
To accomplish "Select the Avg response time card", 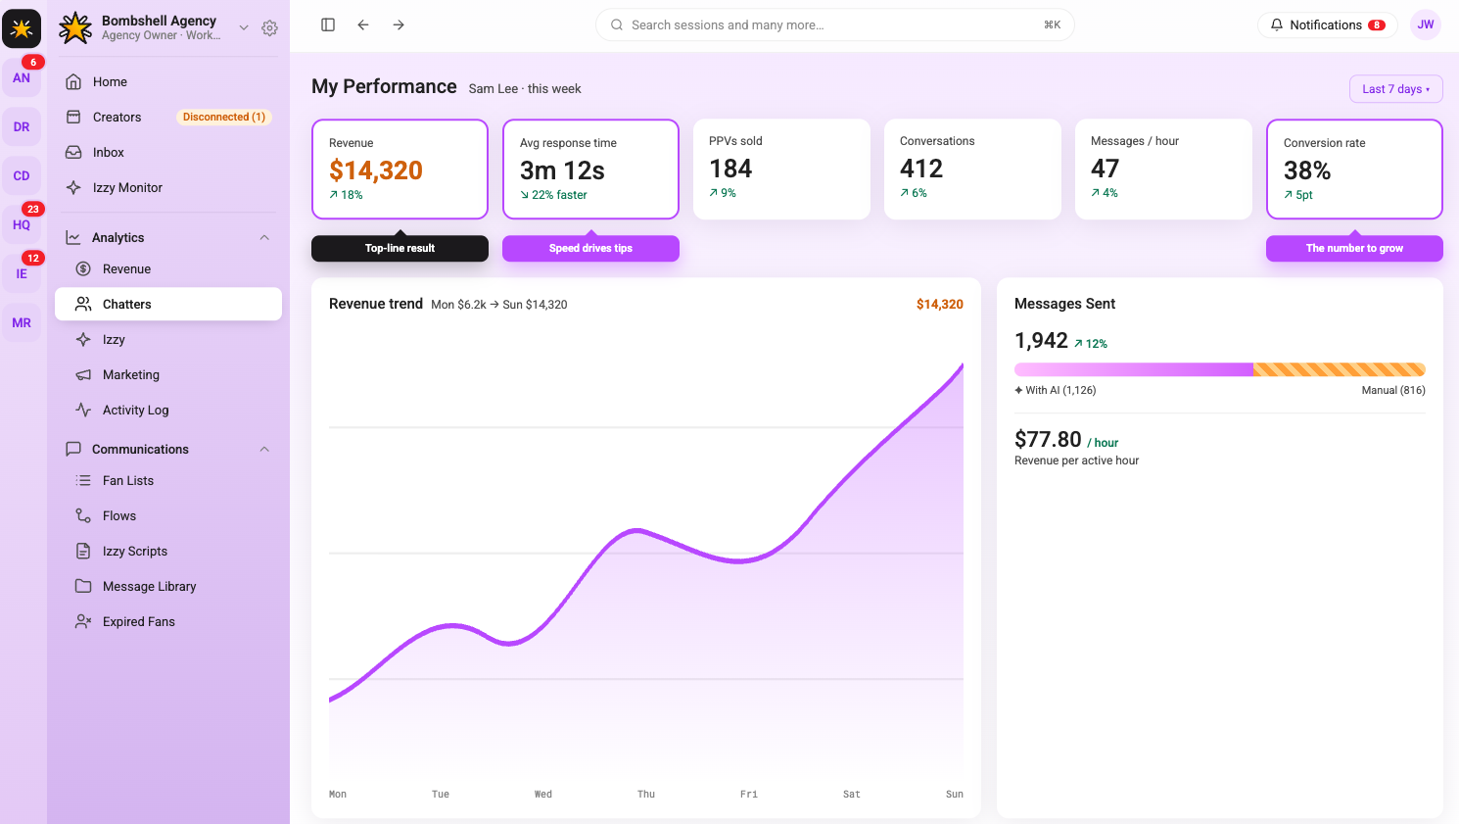I will point(590,169).
